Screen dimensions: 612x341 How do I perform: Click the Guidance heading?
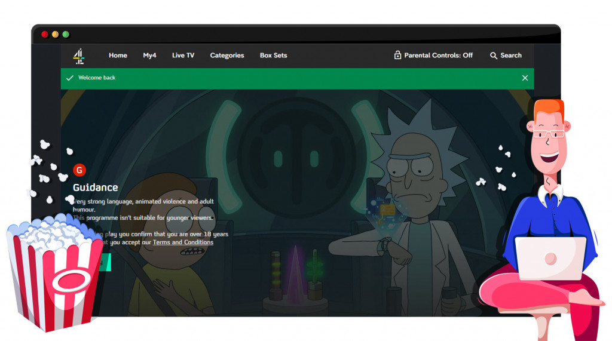tap(95, 188)
